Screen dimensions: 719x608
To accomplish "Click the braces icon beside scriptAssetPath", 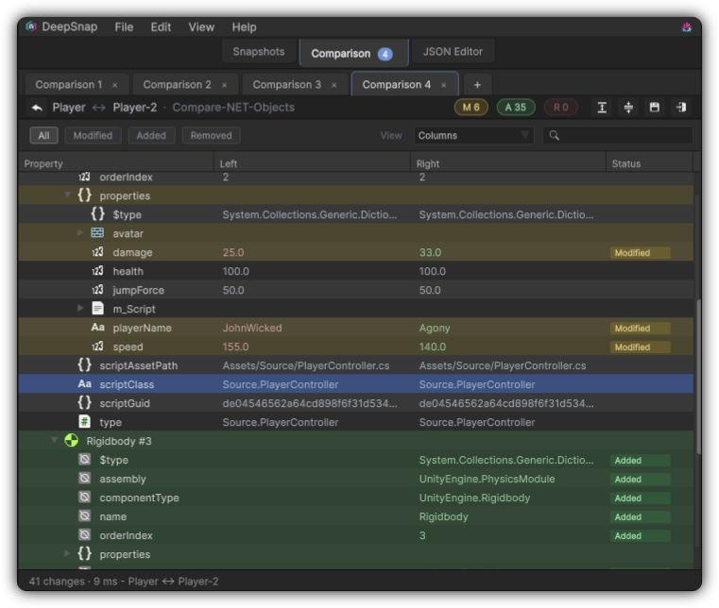I will [x=84, y=365].
